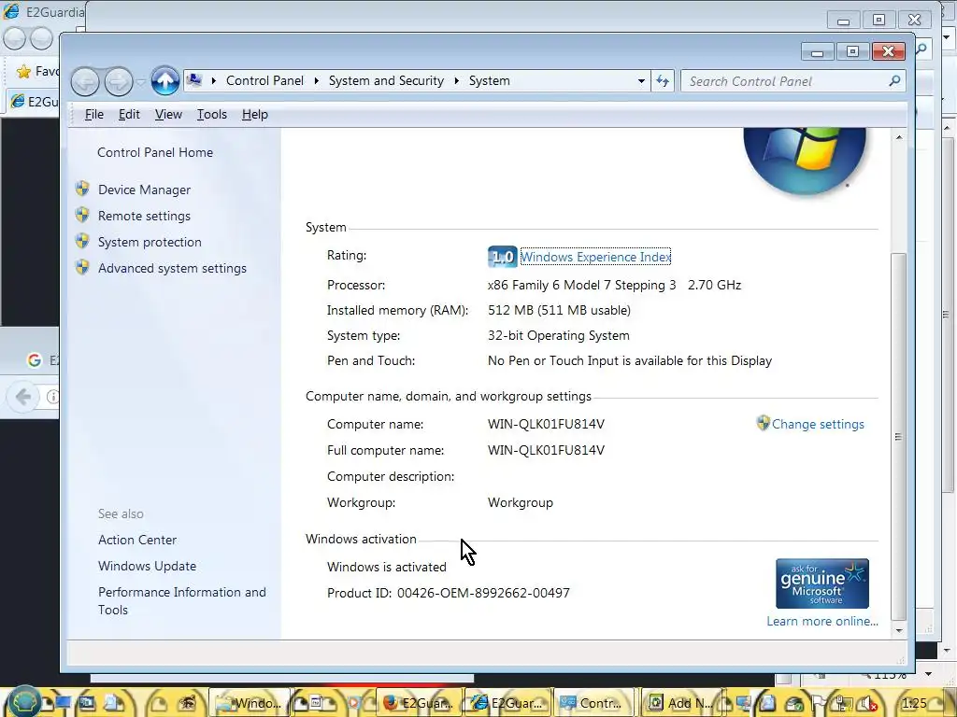Image resolution: width=957 pixels, height=717 pixels.
Task: Click the System and Security breadcrumb
Action: [x=386, y=80]
